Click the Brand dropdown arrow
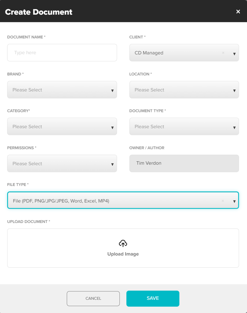 (112, 90)
